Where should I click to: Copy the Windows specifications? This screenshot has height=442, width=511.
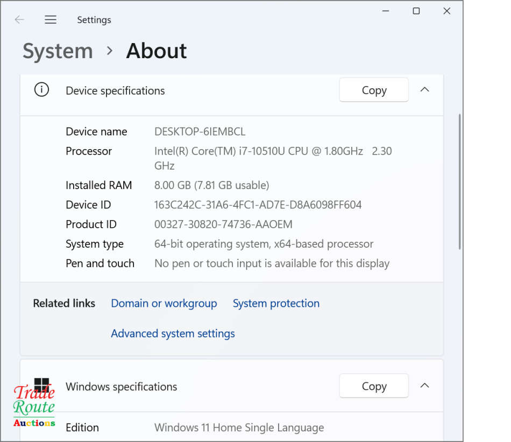point(374,387)
